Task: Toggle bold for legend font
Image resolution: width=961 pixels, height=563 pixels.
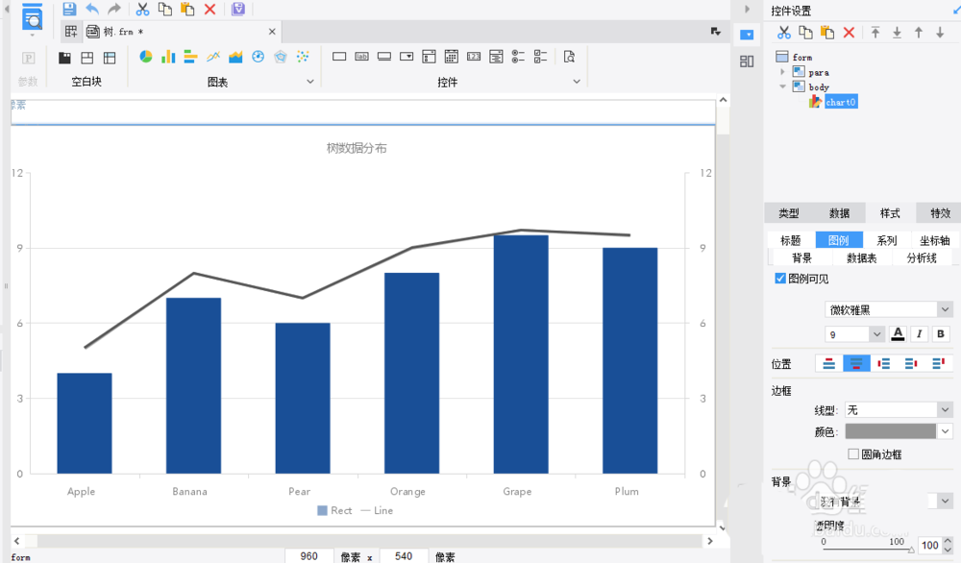Action: tap(941, 334)
